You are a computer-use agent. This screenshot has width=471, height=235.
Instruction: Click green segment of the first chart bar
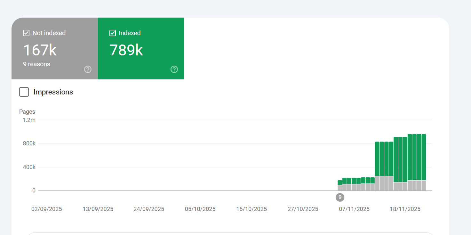click(340, 182)
